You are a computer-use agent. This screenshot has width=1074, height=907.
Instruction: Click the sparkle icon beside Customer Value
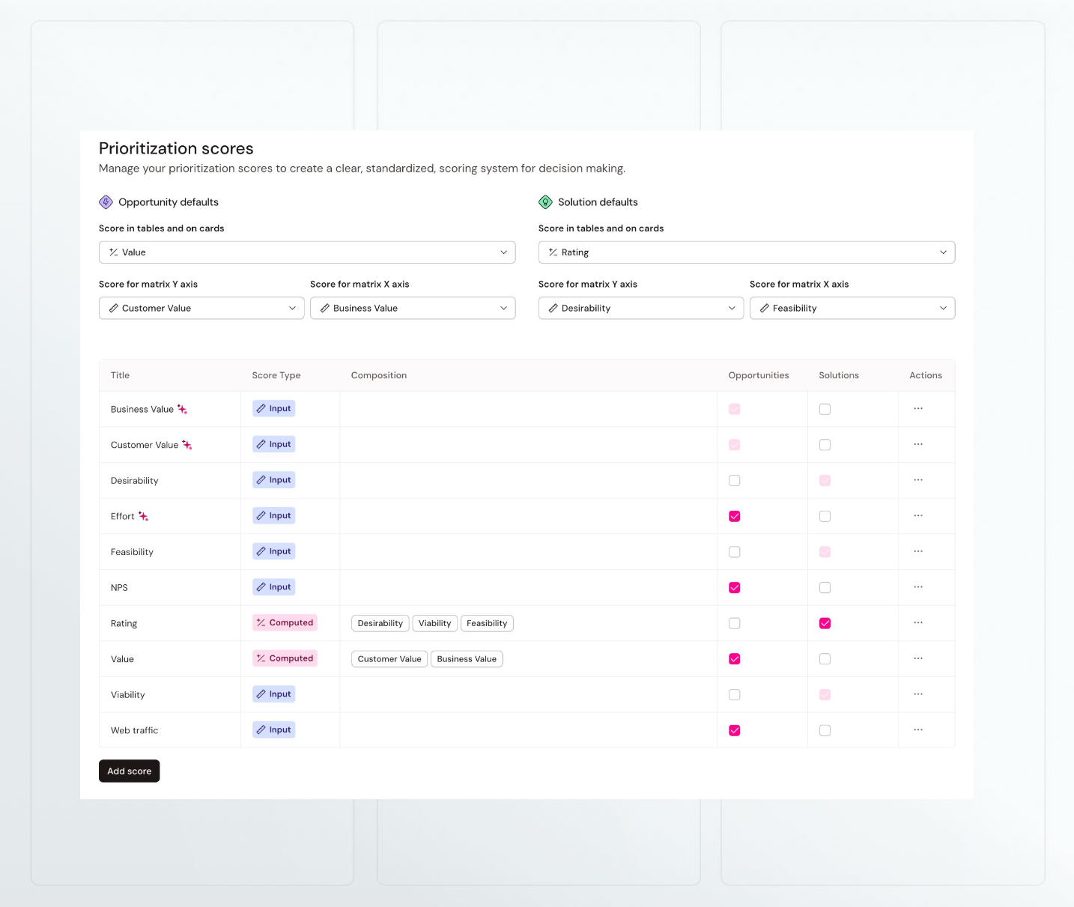pyautogui.click(x=187, y=445)
